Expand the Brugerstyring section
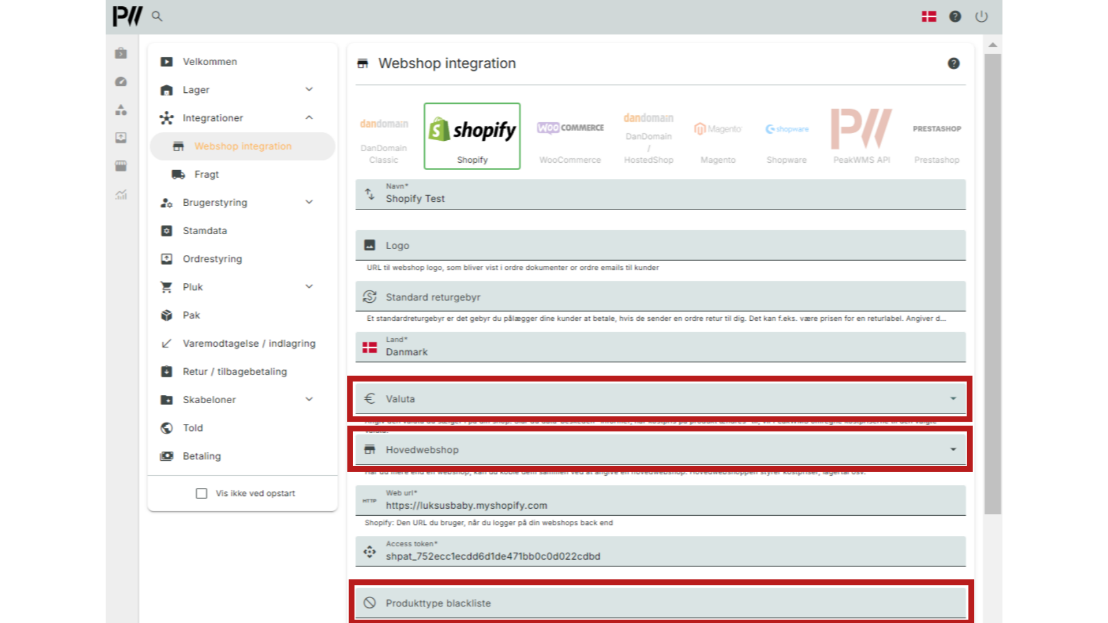 tap(242, 203)
